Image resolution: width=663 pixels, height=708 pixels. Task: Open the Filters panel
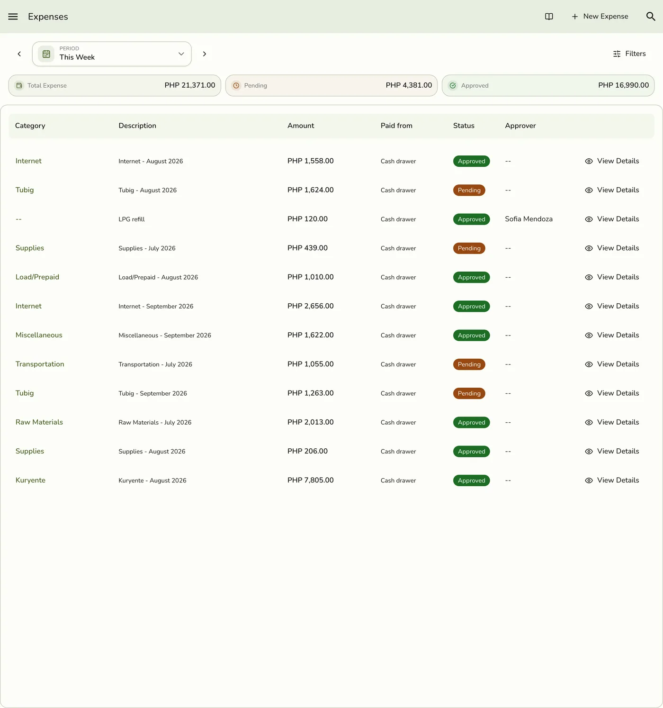(x=629, y=54)
